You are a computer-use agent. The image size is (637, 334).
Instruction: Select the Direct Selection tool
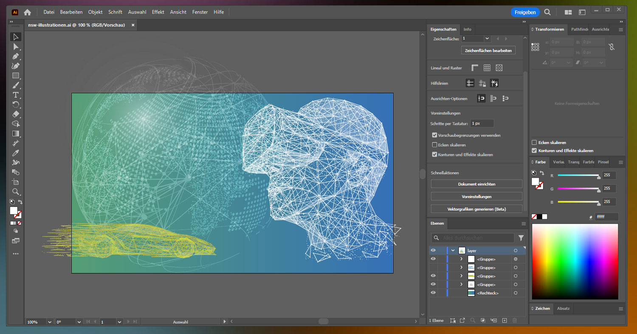coord(16,47)
